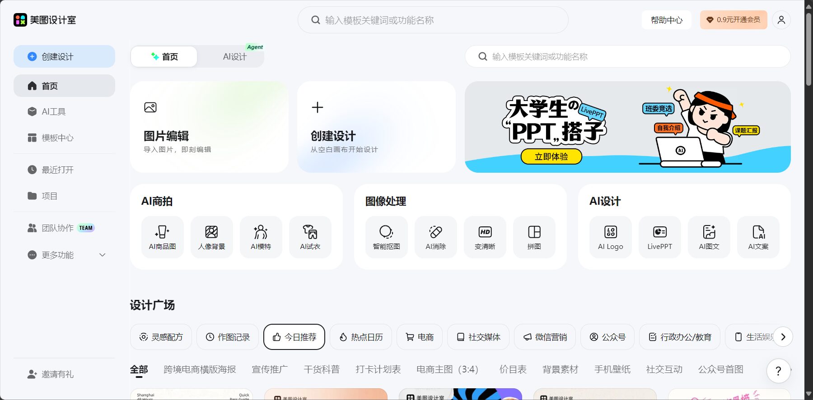Screen dimensions: 813x400
Task: Show more design category chips with arrow
Action: click(783, 337)
